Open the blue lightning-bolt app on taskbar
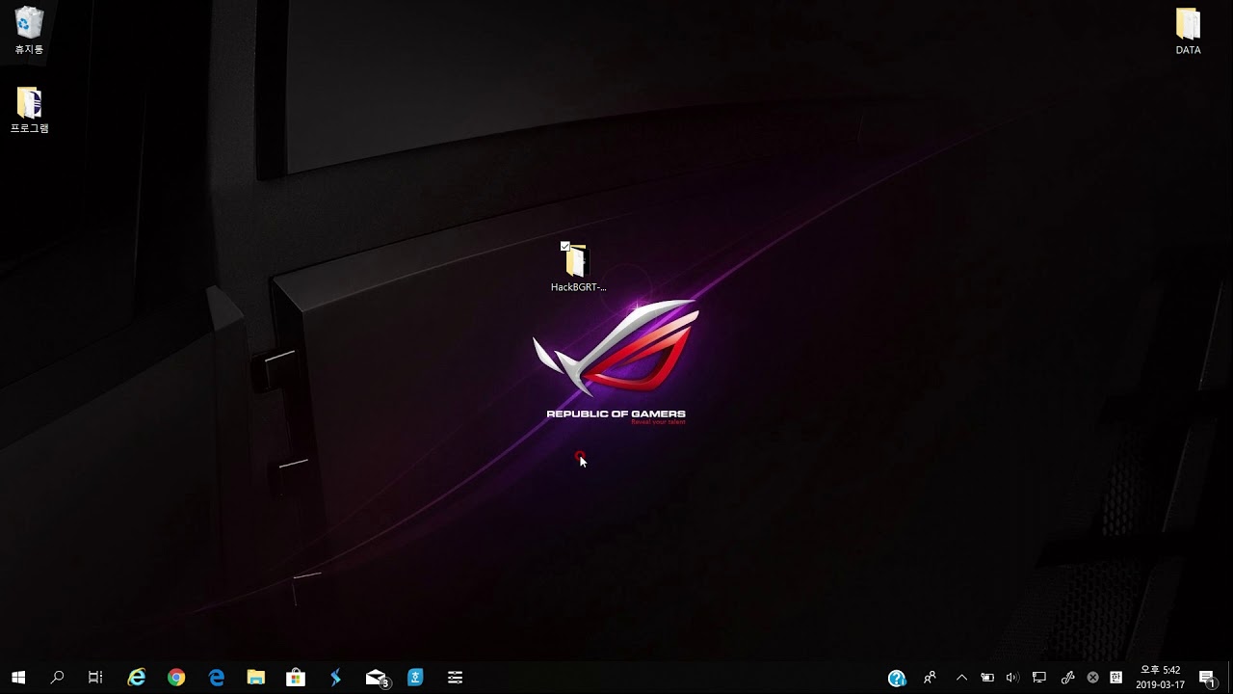Image resolution: width=1233 pixels, height=694 pixels. click(335, 678)
